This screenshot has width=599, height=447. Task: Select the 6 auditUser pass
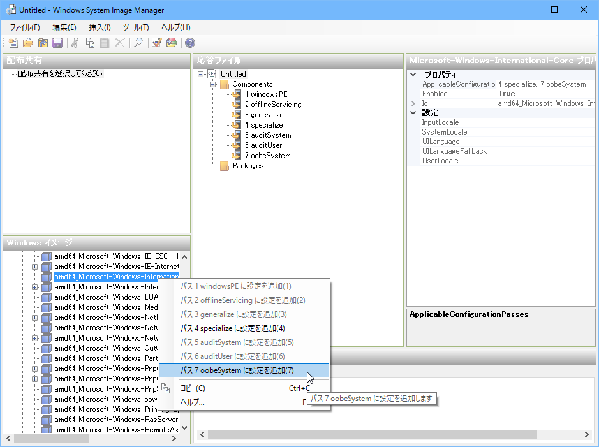[x=263, y=145]
